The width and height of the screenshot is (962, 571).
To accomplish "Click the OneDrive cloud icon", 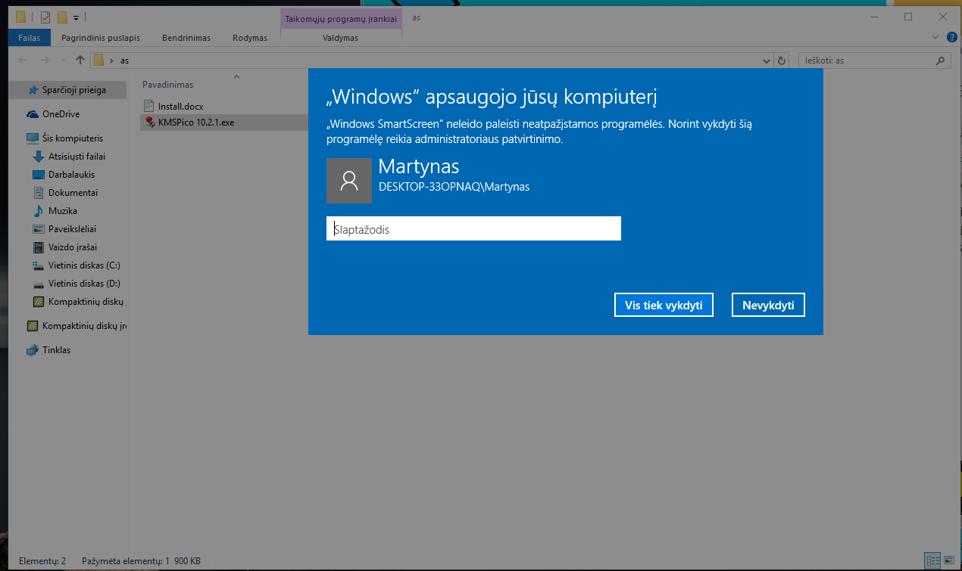I will tap(33, 114).
